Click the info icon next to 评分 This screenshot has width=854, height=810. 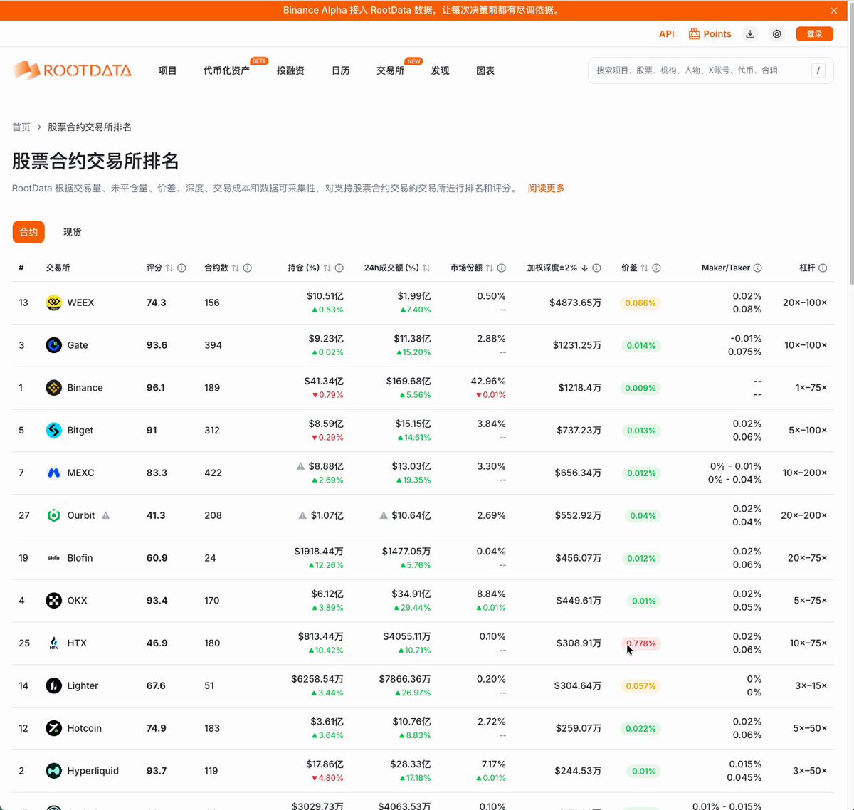181,268
